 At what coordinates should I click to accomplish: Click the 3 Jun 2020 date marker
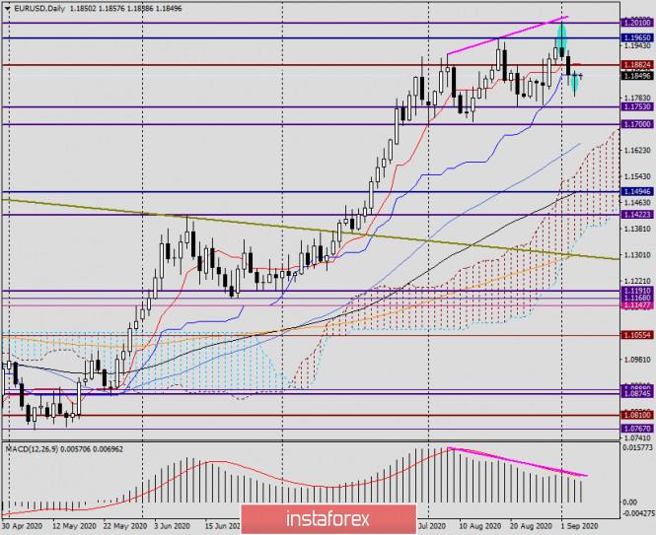172,526
